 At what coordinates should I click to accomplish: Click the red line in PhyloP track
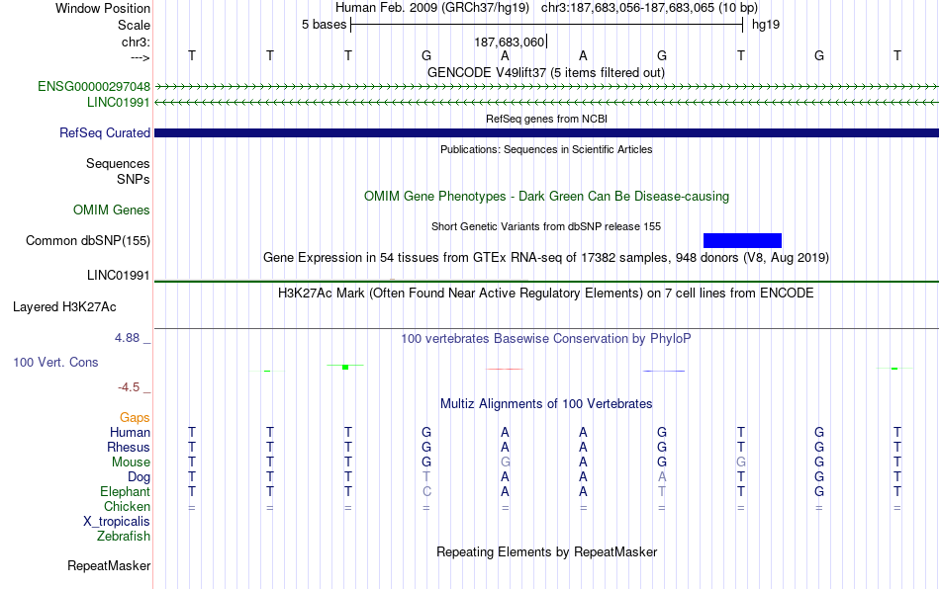coord(505,369)
